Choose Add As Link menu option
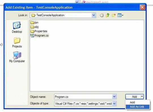Screen dimensions: 153x112 [x=138, y=107]
